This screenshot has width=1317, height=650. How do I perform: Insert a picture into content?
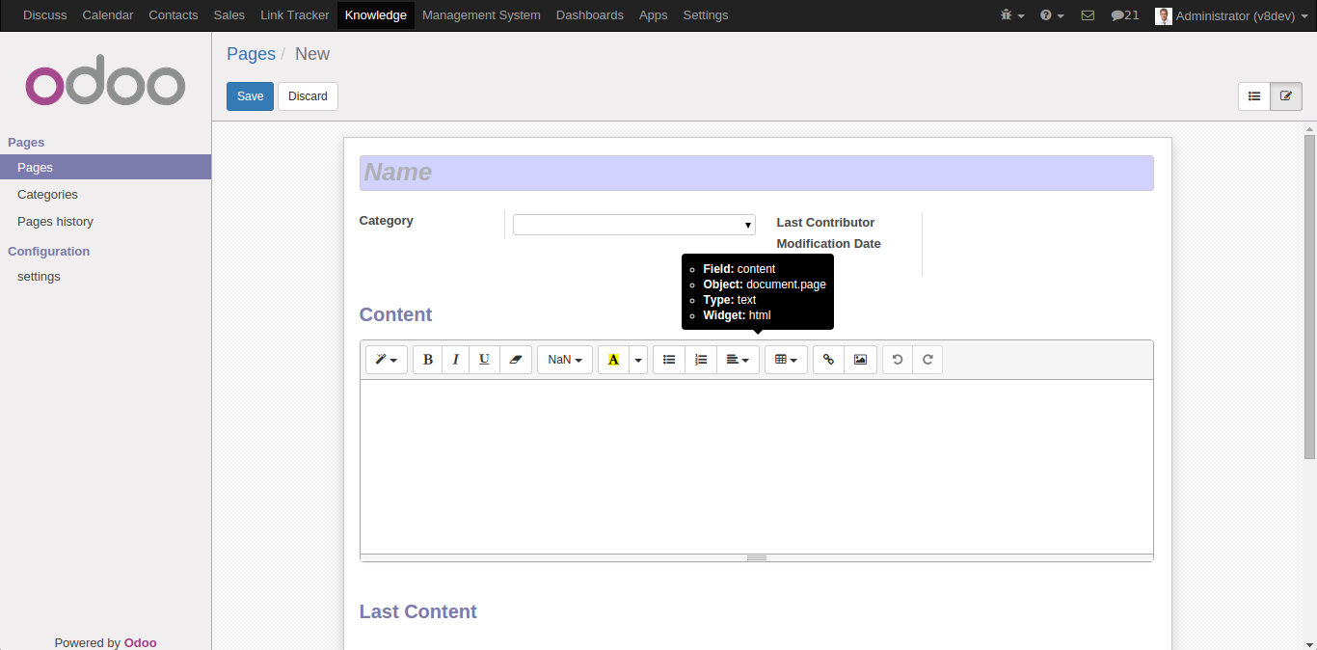tap(860, 360)
